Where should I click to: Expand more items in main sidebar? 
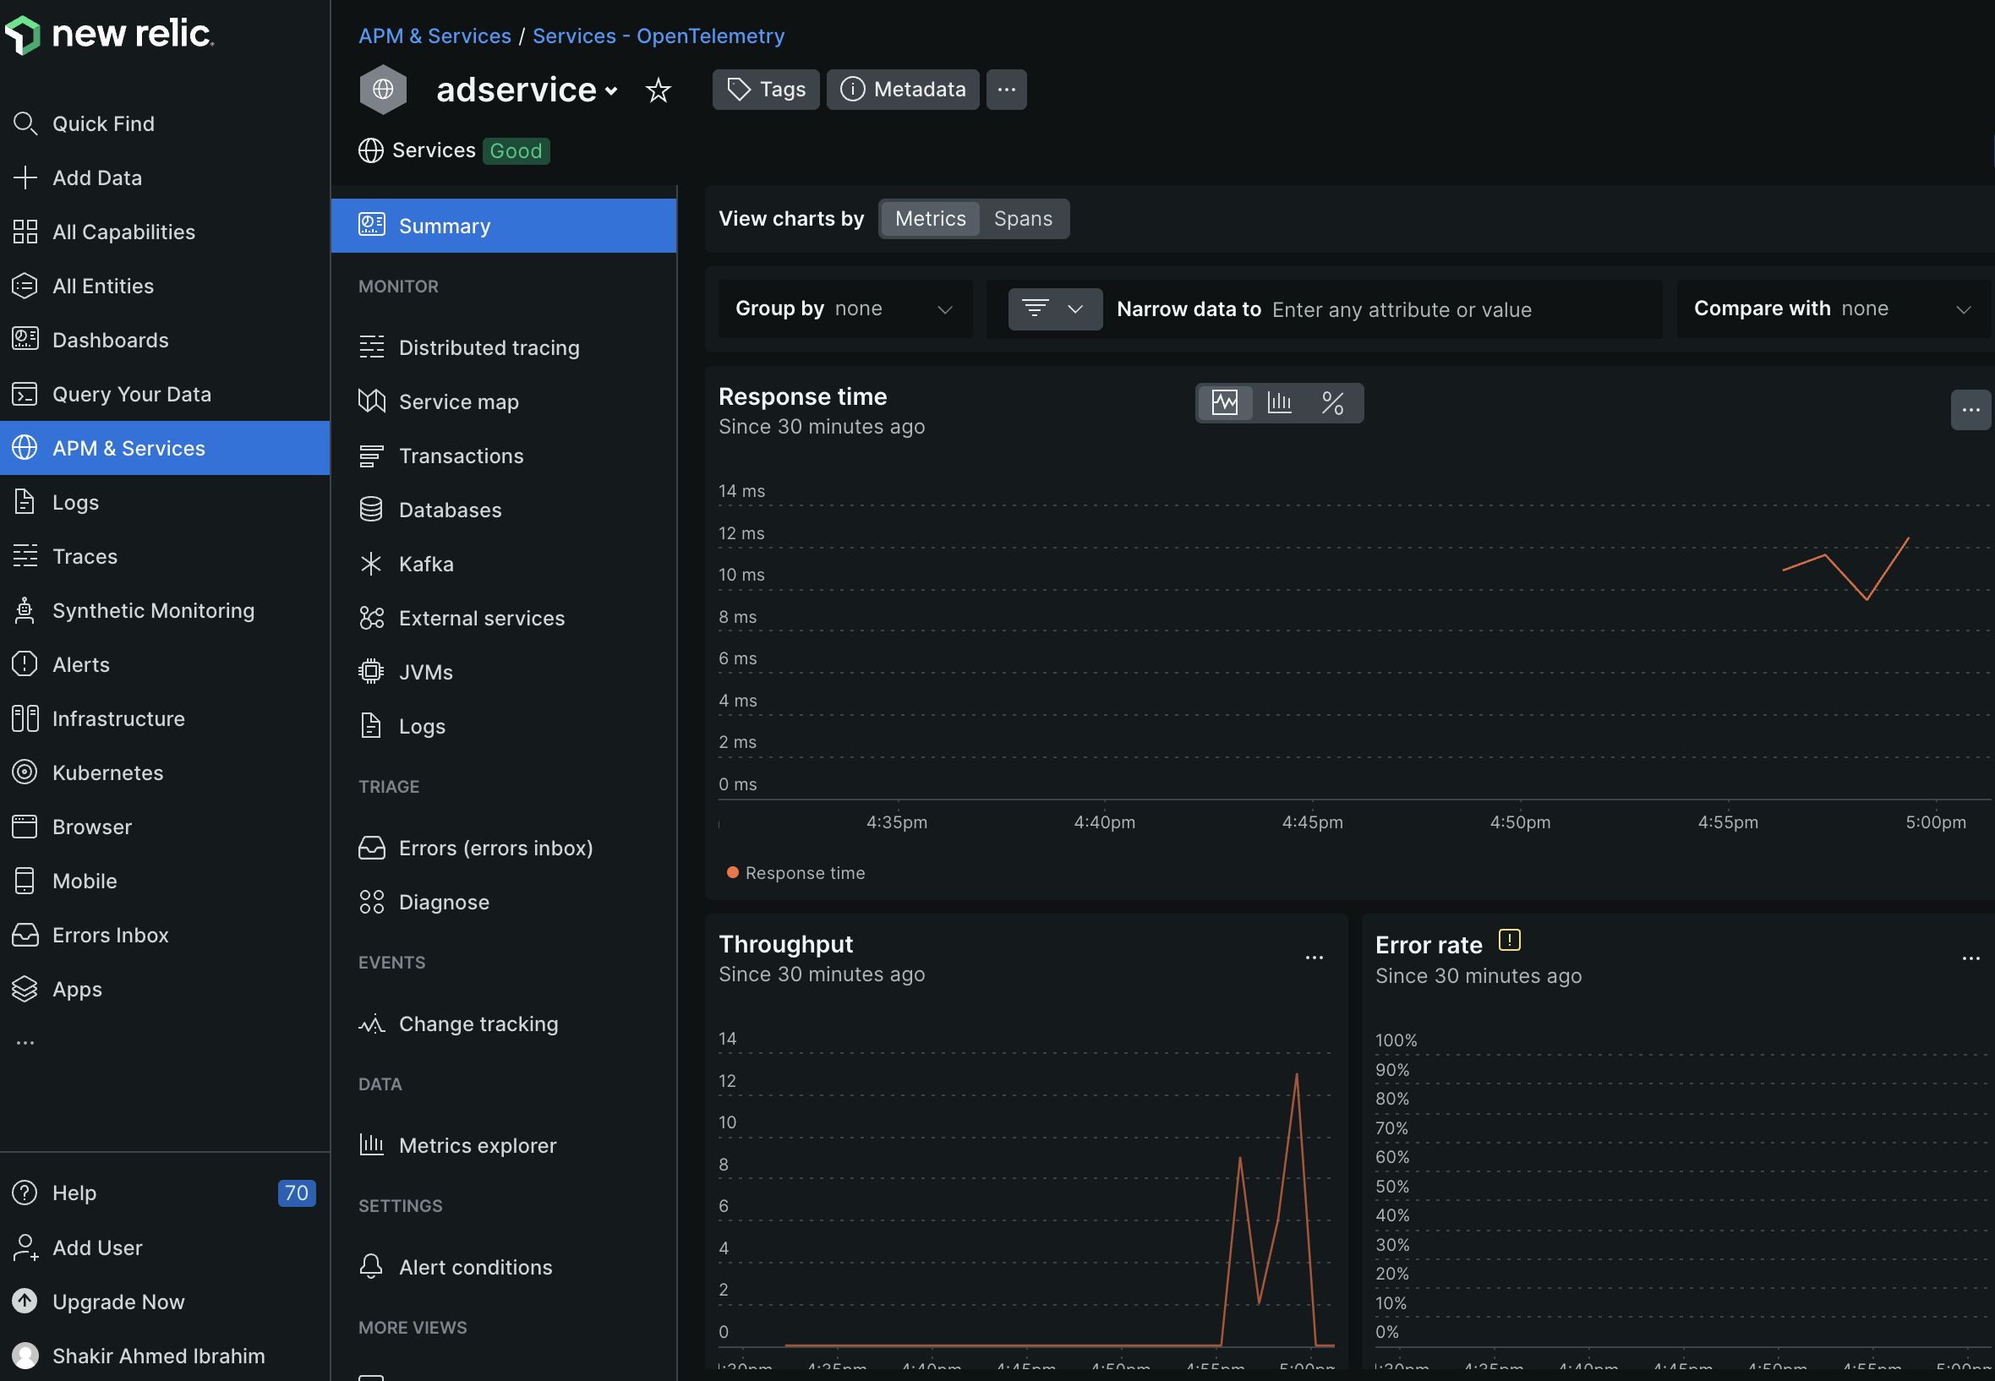pyautogui.click(x=25, y=1043)
